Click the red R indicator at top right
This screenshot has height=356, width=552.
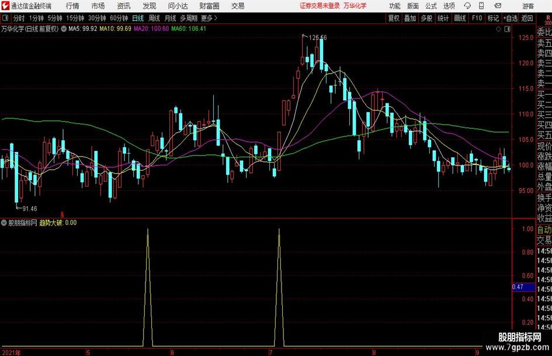coord(548,18)
